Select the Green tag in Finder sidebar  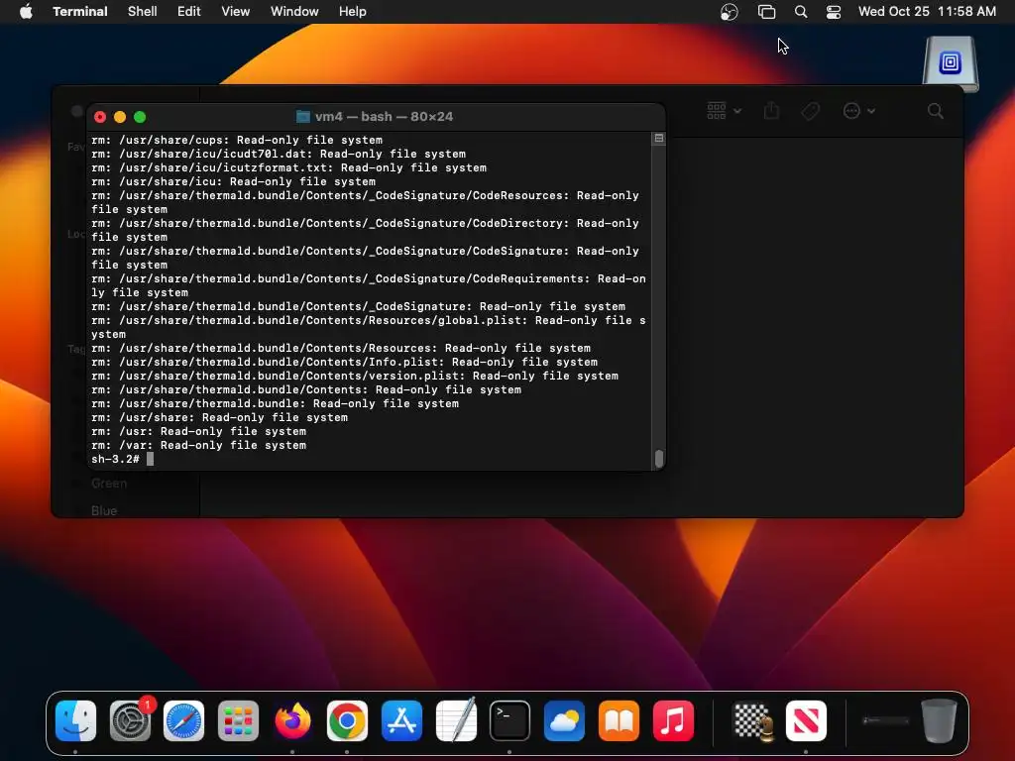coord(109,484)
